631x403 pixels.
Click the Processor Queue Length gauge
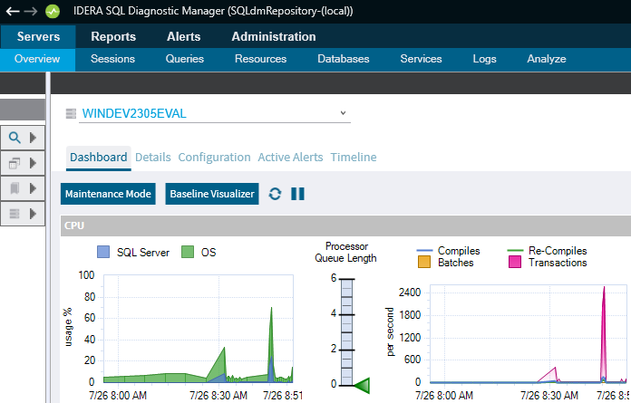point(345,331)
